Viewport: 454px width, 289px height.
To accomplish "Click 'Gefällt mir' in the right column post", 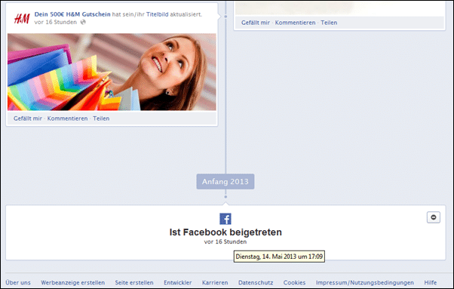I will pyautogui.click(x=256, y=23).
